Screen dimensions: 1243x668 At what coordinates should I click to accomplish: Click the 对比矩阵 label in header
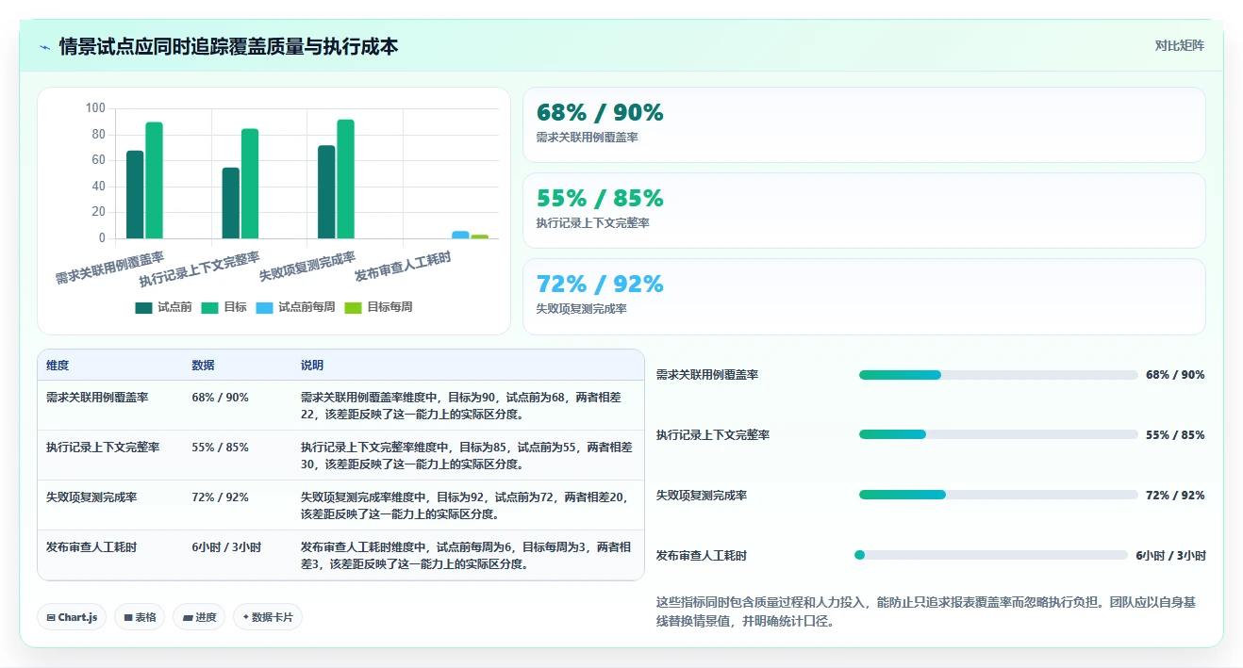coord(1179,45)
